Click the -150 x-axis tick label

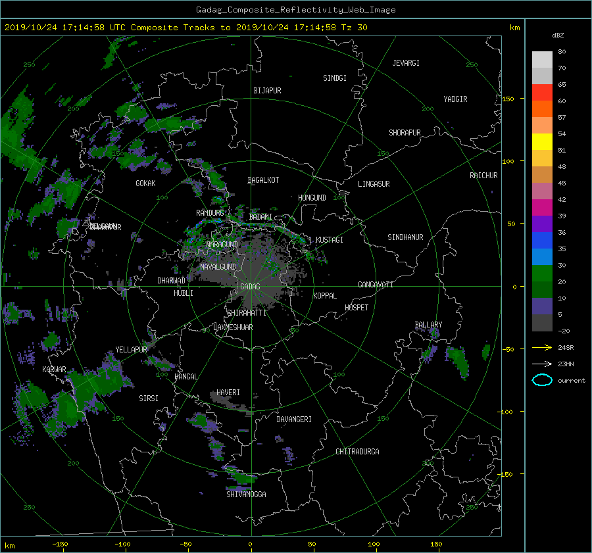coord(60,544)
